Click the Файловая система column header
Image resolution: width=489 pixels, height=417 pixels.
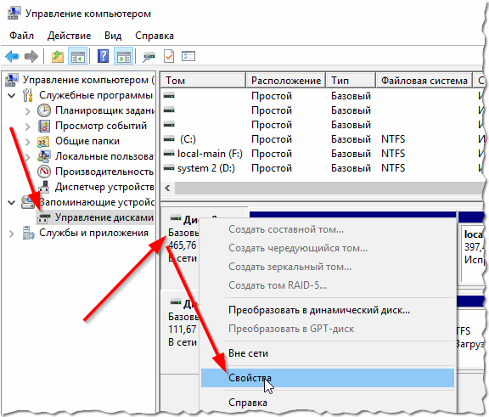point(424,81)
